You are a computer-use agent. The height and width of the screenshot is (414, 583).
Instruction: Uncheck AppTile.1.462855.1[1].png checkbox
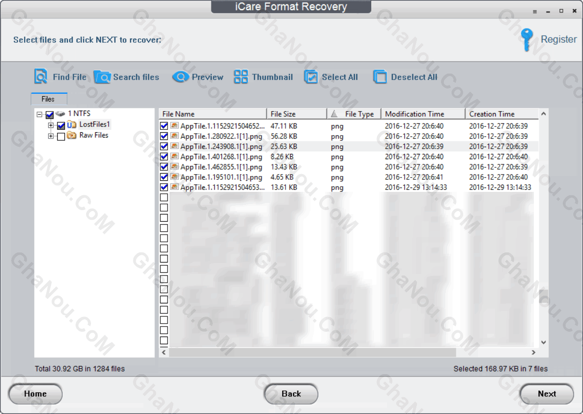[164, 167]
